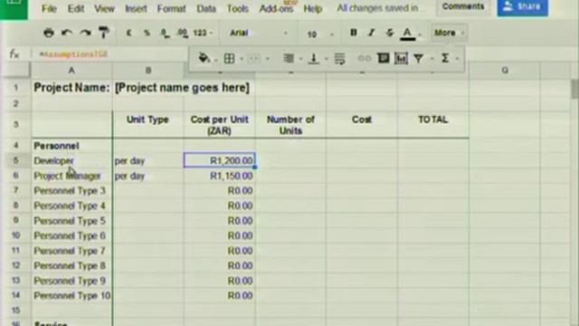This screenshot has width=579, height=326.
Task: Collapse the More toolbar dropdown
Action: [x=449, y=33]
